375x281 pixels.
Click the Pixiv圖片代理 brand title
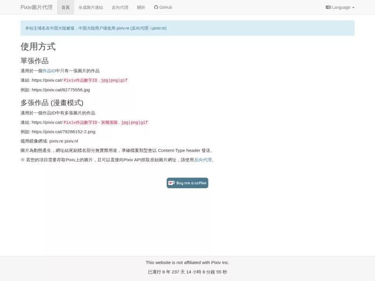[37, 7]
